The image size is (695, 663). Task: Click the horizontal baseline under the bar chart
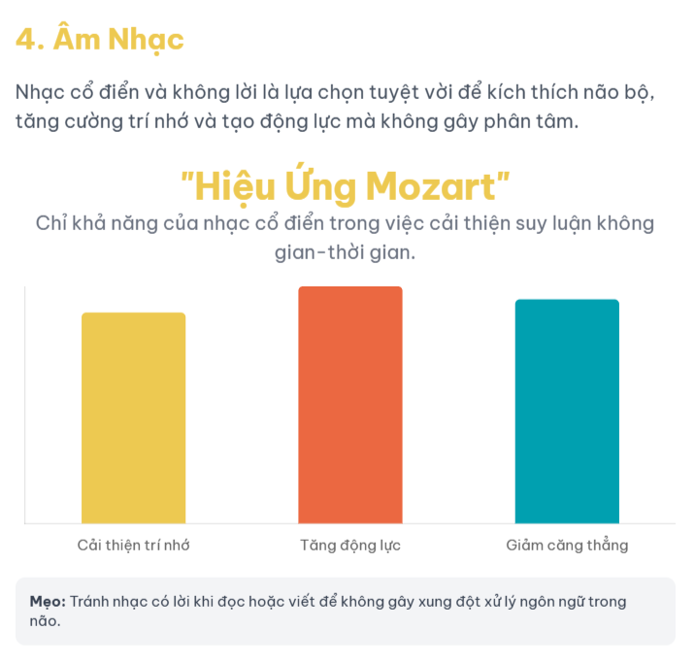[x=349, y=524]
